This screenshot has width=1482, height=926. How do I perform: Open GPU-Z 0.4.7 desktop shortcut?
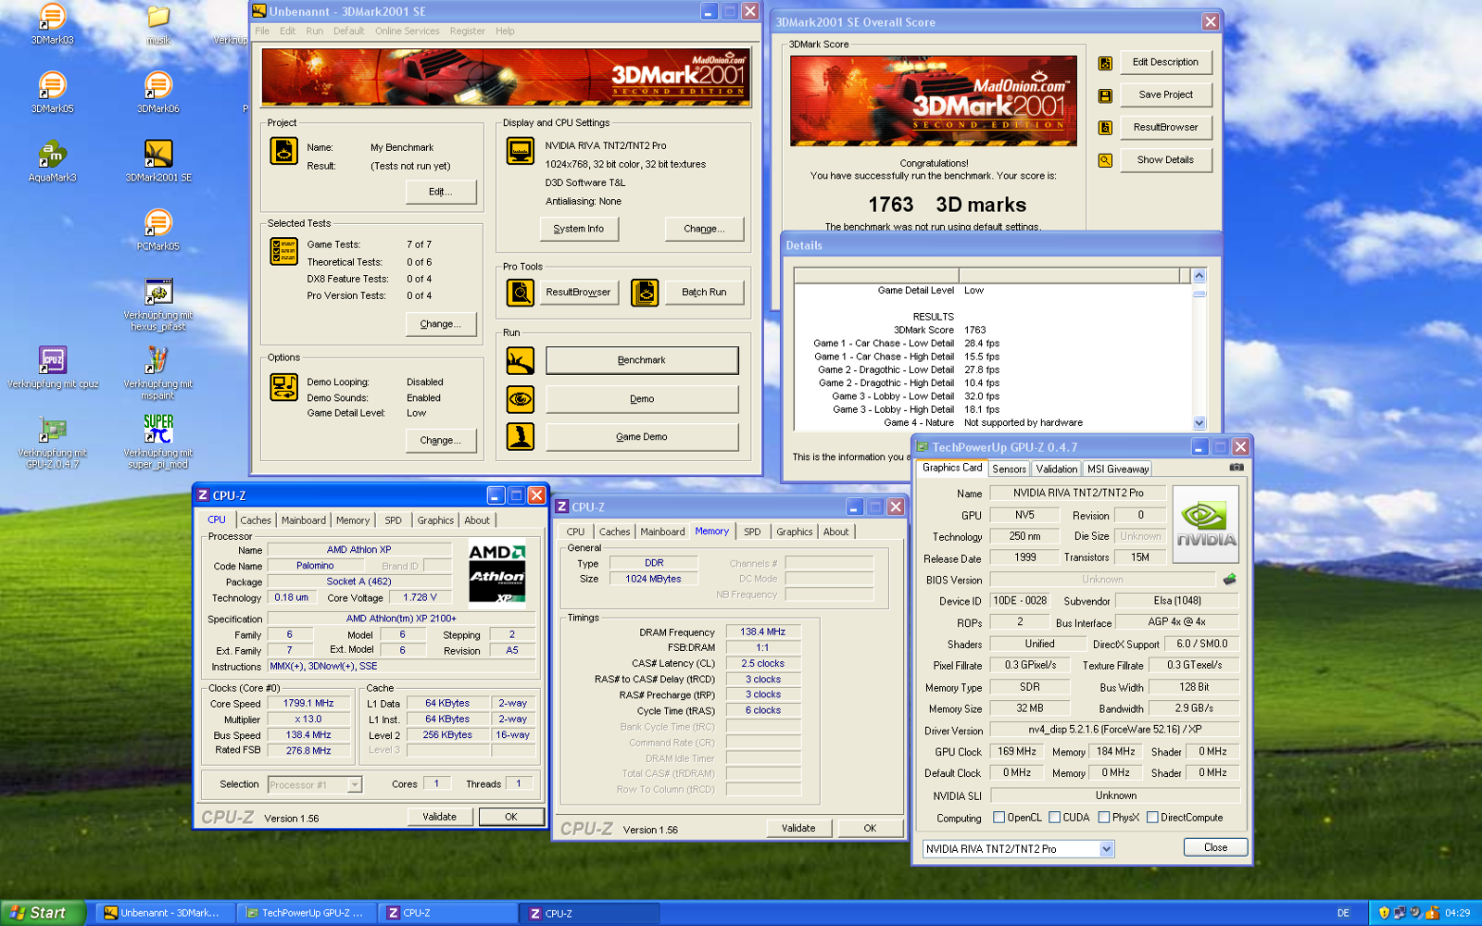(53, 430)
